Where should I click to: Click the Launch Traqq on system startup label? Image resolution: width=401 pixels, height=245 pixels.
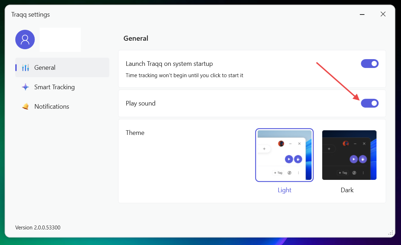[x=169, y=64]
